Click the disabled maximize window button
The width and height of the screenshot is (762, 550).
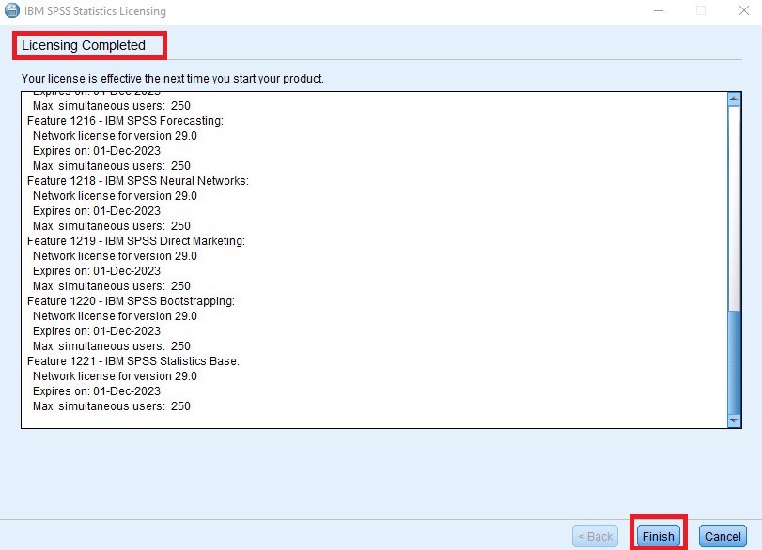click(x=701, y=10)
